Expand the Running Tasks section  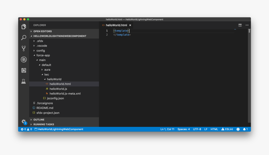click(x=31, y=124)
